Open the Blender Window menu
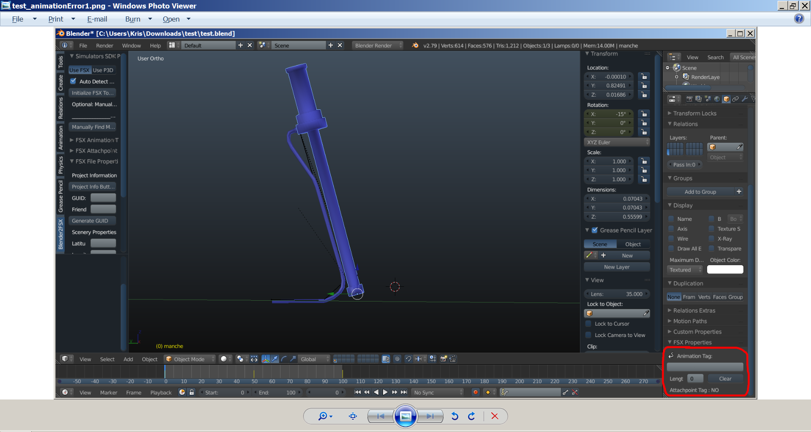Screen dimensions: 811x432 point(131,46)
